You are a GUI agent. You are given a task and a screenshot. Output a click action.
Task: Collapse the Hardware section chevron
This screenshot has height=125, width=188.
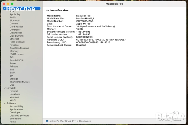click(x=5, y=8)
